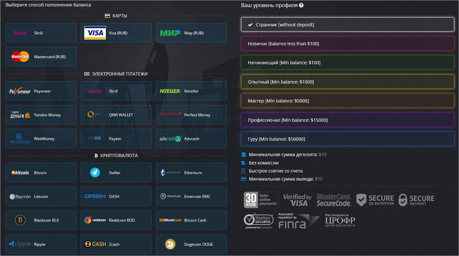Choose Mastercard (RUB) payment method
Screen dimensions: 459x256
pyautogui.click(x=41, y=57)
